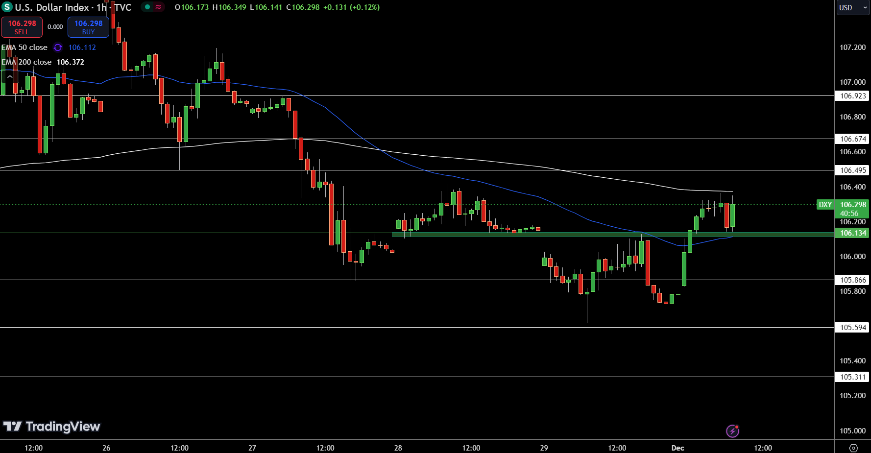Click the 26 date label on time axis

coord(106,448)
